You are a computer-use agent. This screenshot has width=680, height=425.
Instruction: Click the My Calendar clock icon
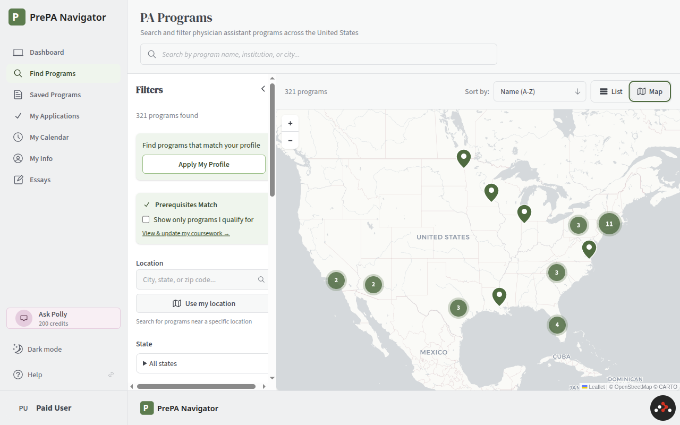click(18, 137)
